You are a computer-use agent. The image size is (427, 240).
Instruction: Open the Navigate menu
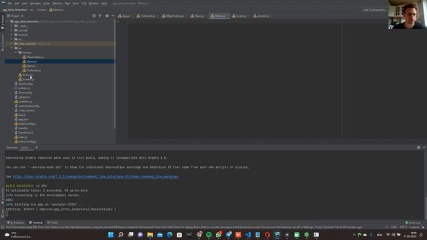pos(35,3)
